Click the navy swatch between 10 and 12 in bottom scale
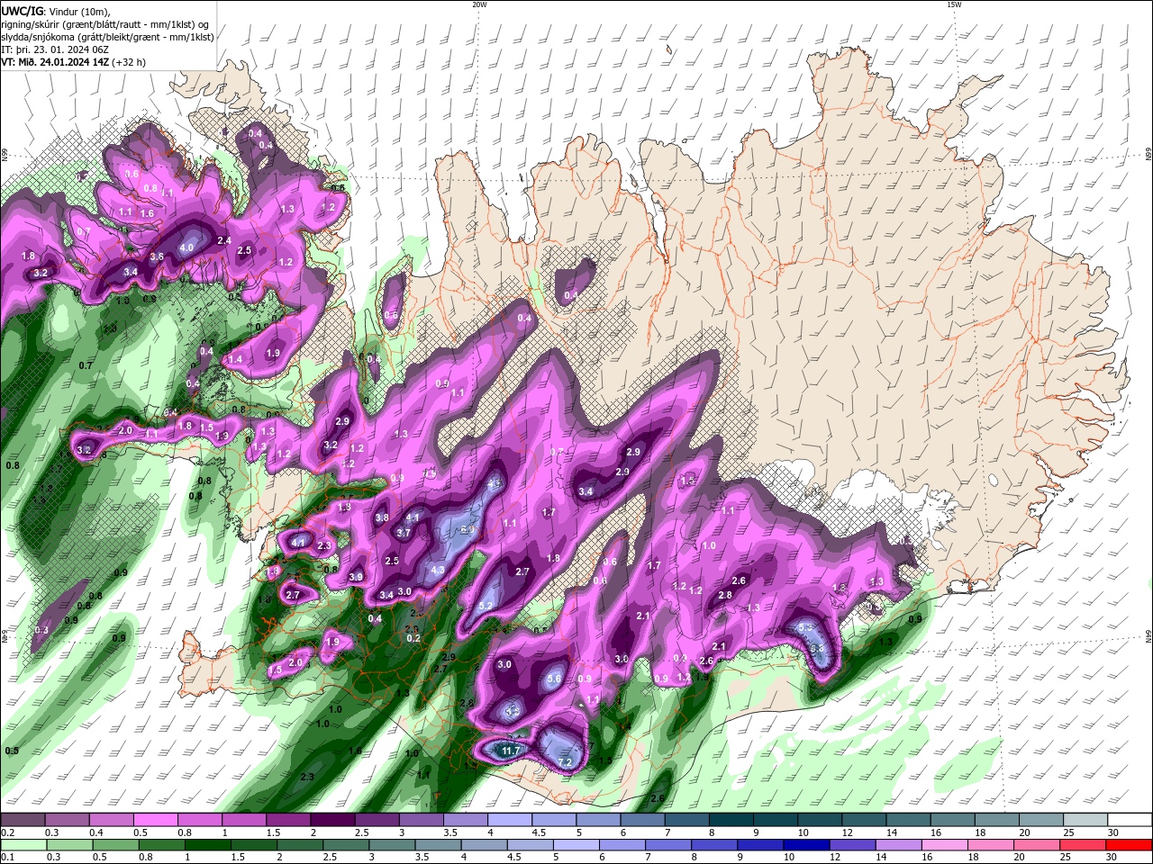Screen dimensions: 1153x864 pos(804,845)
